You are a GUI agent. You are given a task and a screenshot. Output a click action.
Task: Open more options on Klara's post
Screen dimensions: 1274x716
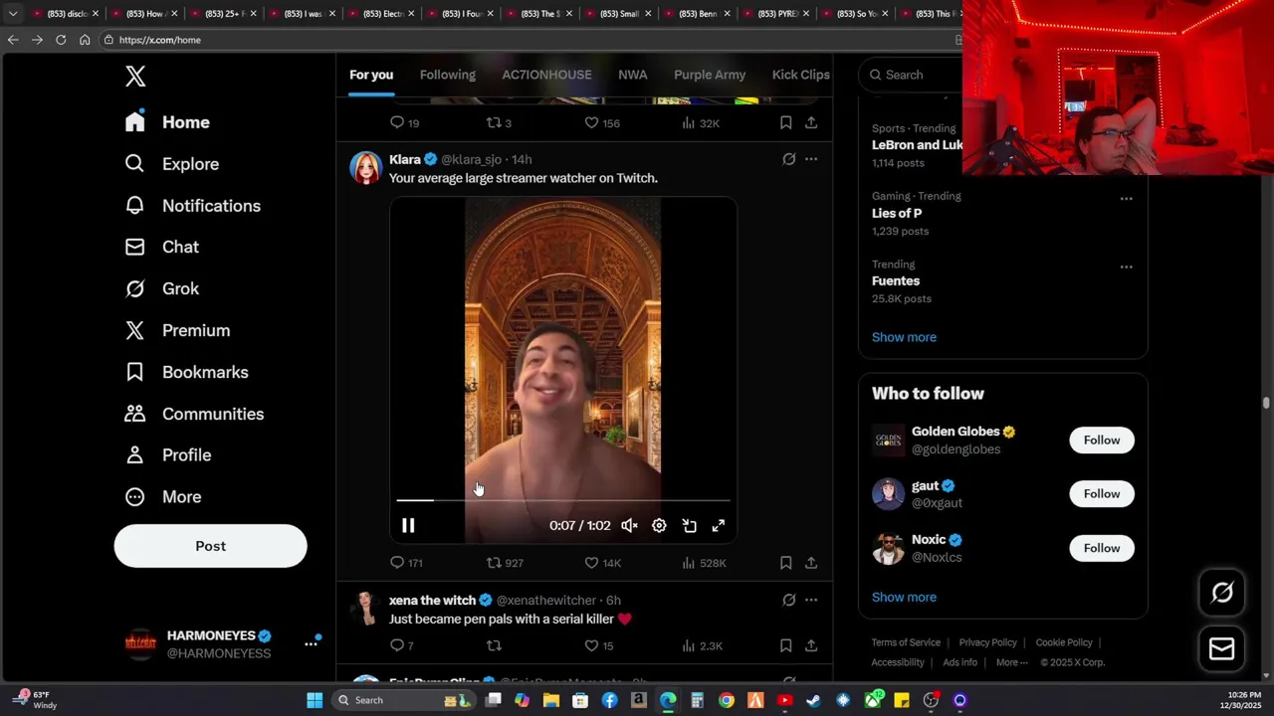(x=811, y=159)
